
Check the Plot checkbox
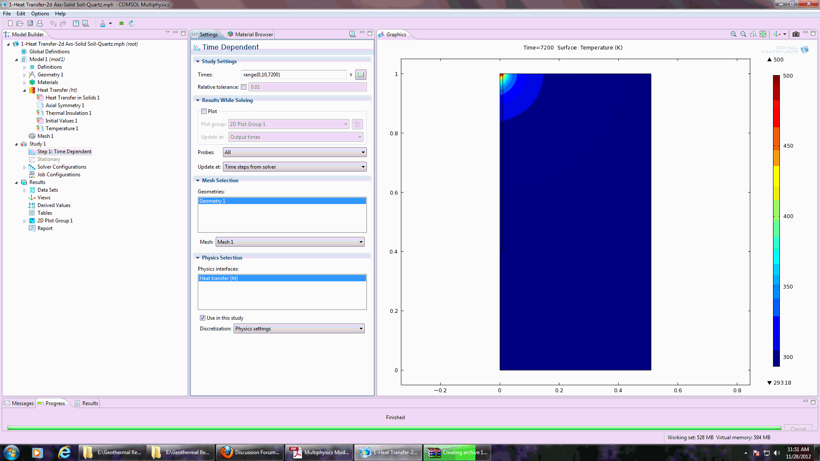pyautogui.click(x=204, y=111)
